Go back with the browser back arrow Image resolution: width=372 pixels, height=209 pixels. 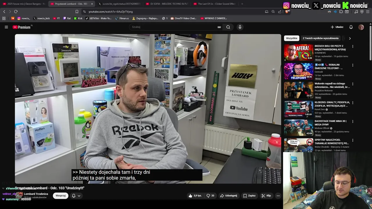point(4,12)
